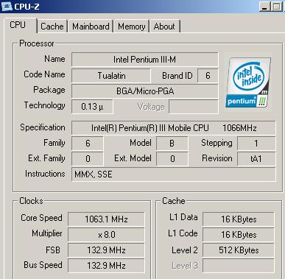The height and width of the screenshot is (279, 285).
Task: Click the Multiplier value x 8.0
Action: click(x=106, y=235)
